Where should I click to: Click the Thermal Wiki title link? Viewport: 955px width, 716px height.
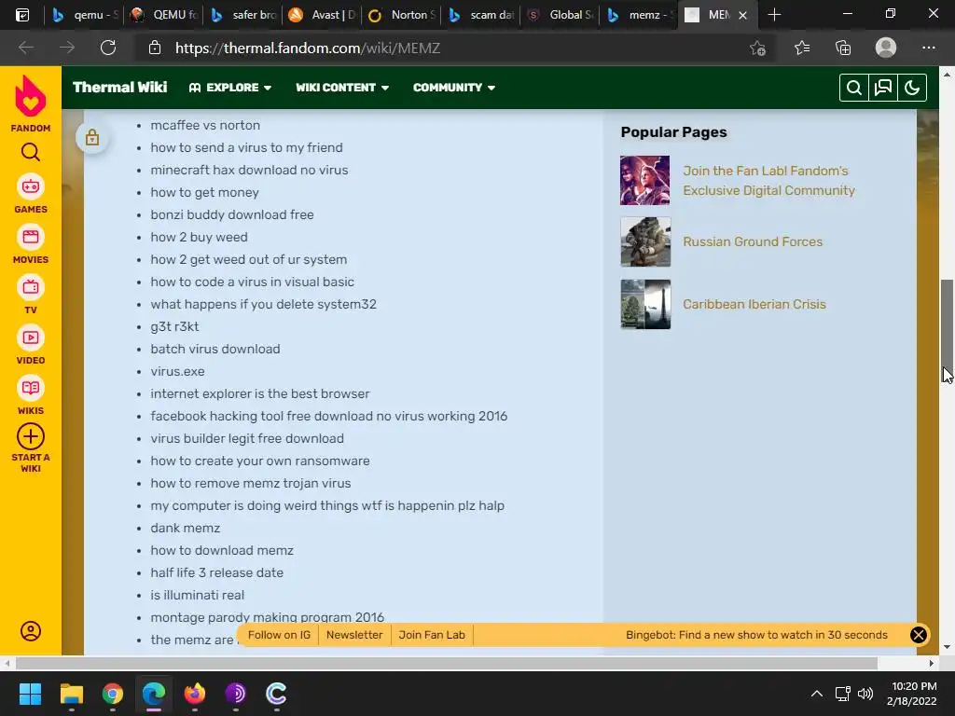[x=120, y=87]
